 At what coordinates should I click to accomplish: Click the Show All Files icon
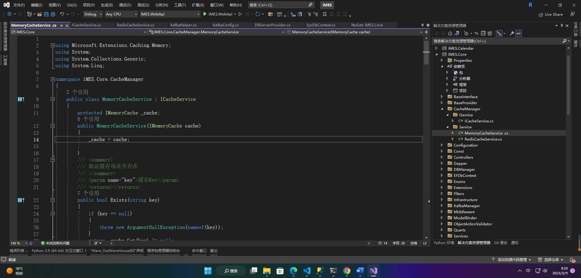(490, 33)
